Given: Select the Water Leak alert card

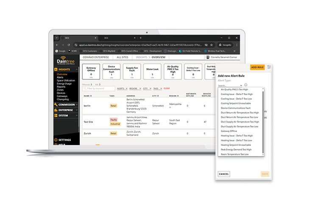Looking at the screenshot, I should [x=152, y=72].
